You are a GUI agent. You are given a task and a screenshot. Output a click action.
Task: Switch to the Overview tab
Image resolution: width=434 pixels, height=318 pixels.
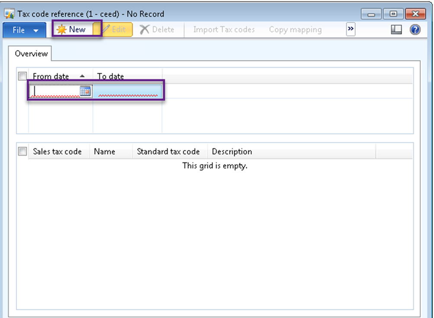31,54
